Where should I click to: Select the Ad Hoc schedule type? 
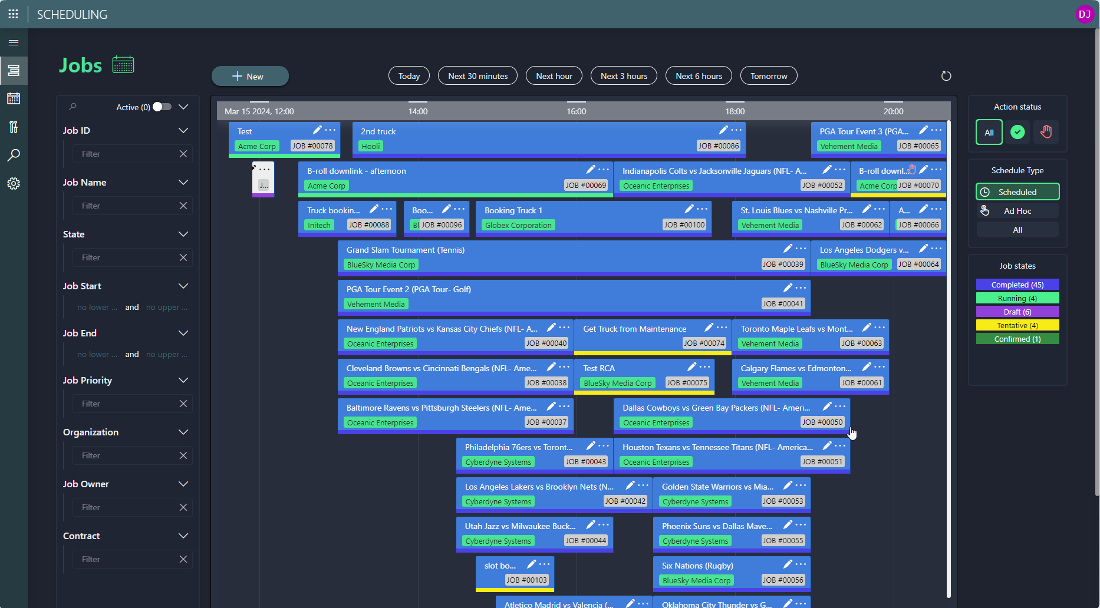pos(1017,211)
